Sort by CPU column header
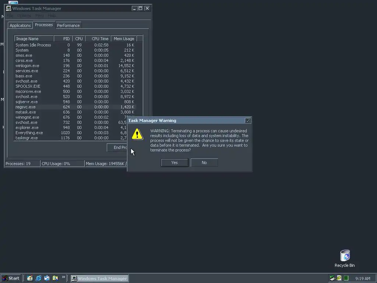377x283 pixels. [x=79, y=39]
